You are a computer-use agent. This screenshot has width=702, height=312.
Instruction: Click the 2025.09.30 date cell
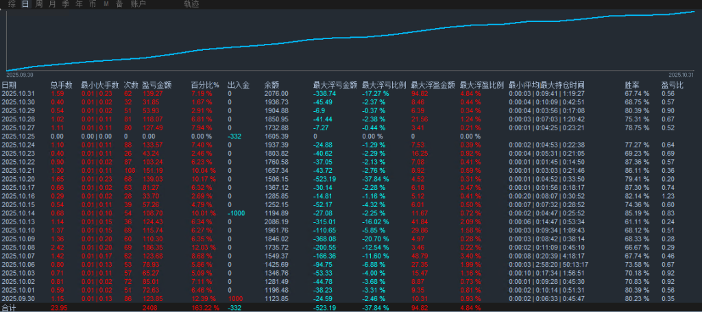tap(16, 298)
